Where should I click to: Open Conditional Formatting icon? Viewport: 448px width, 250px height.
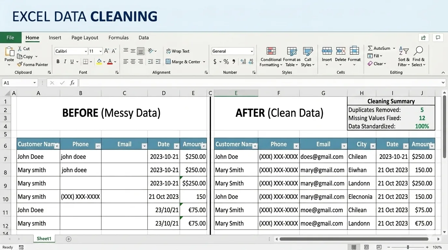(271, 51)
